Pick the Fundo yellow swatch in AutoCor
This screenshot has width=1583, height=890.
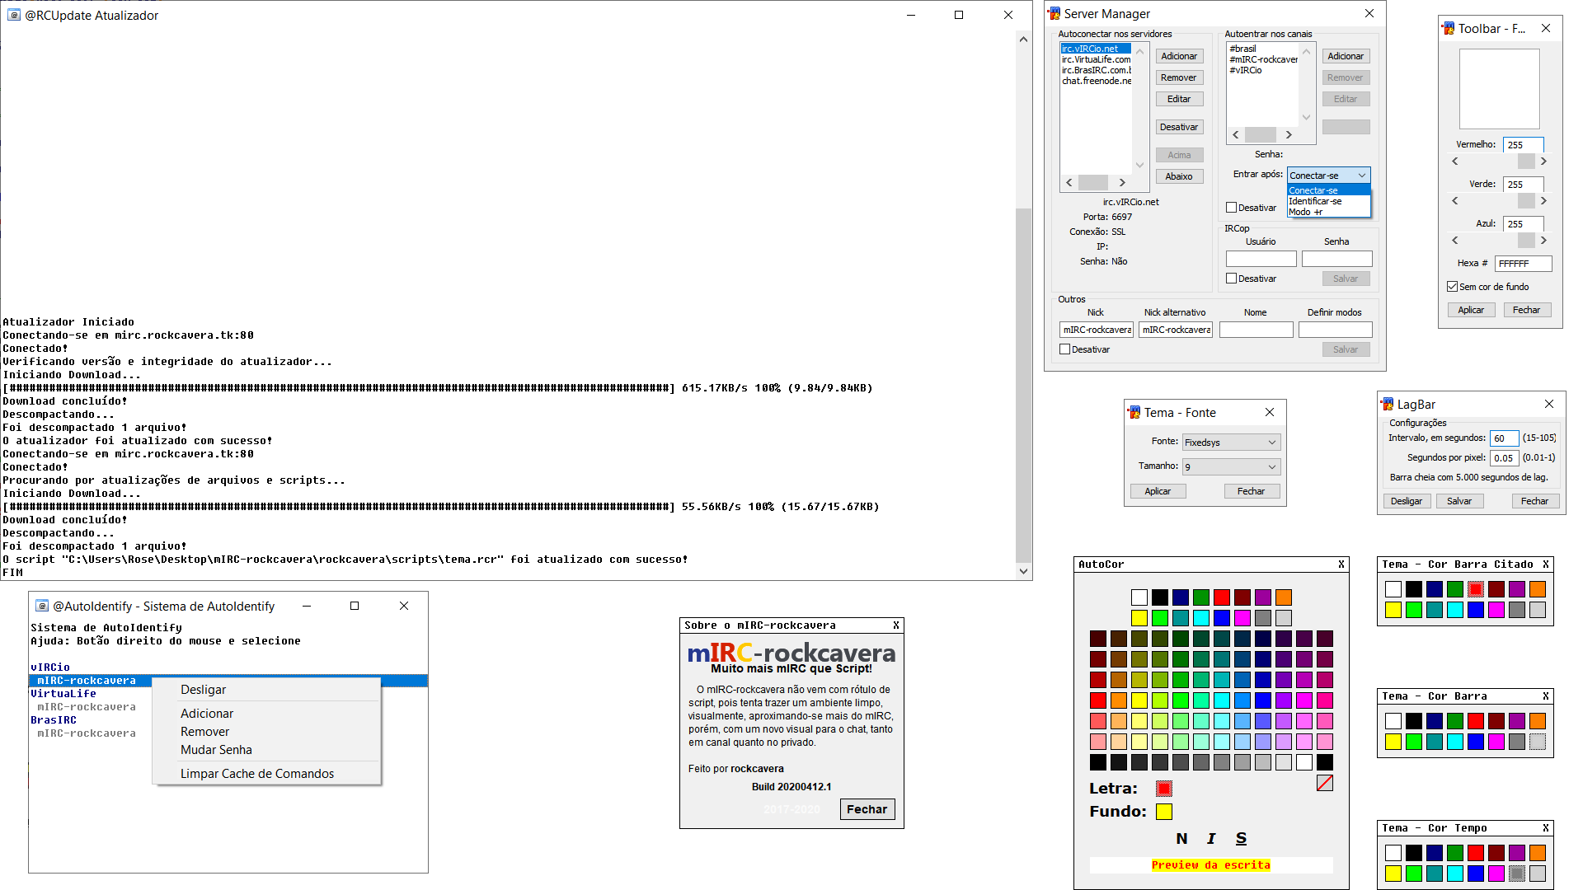tap(1164, 812)
